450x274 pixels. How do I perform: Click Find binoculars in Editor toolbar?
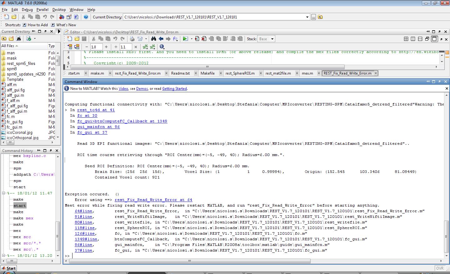[x=153, y=39]
